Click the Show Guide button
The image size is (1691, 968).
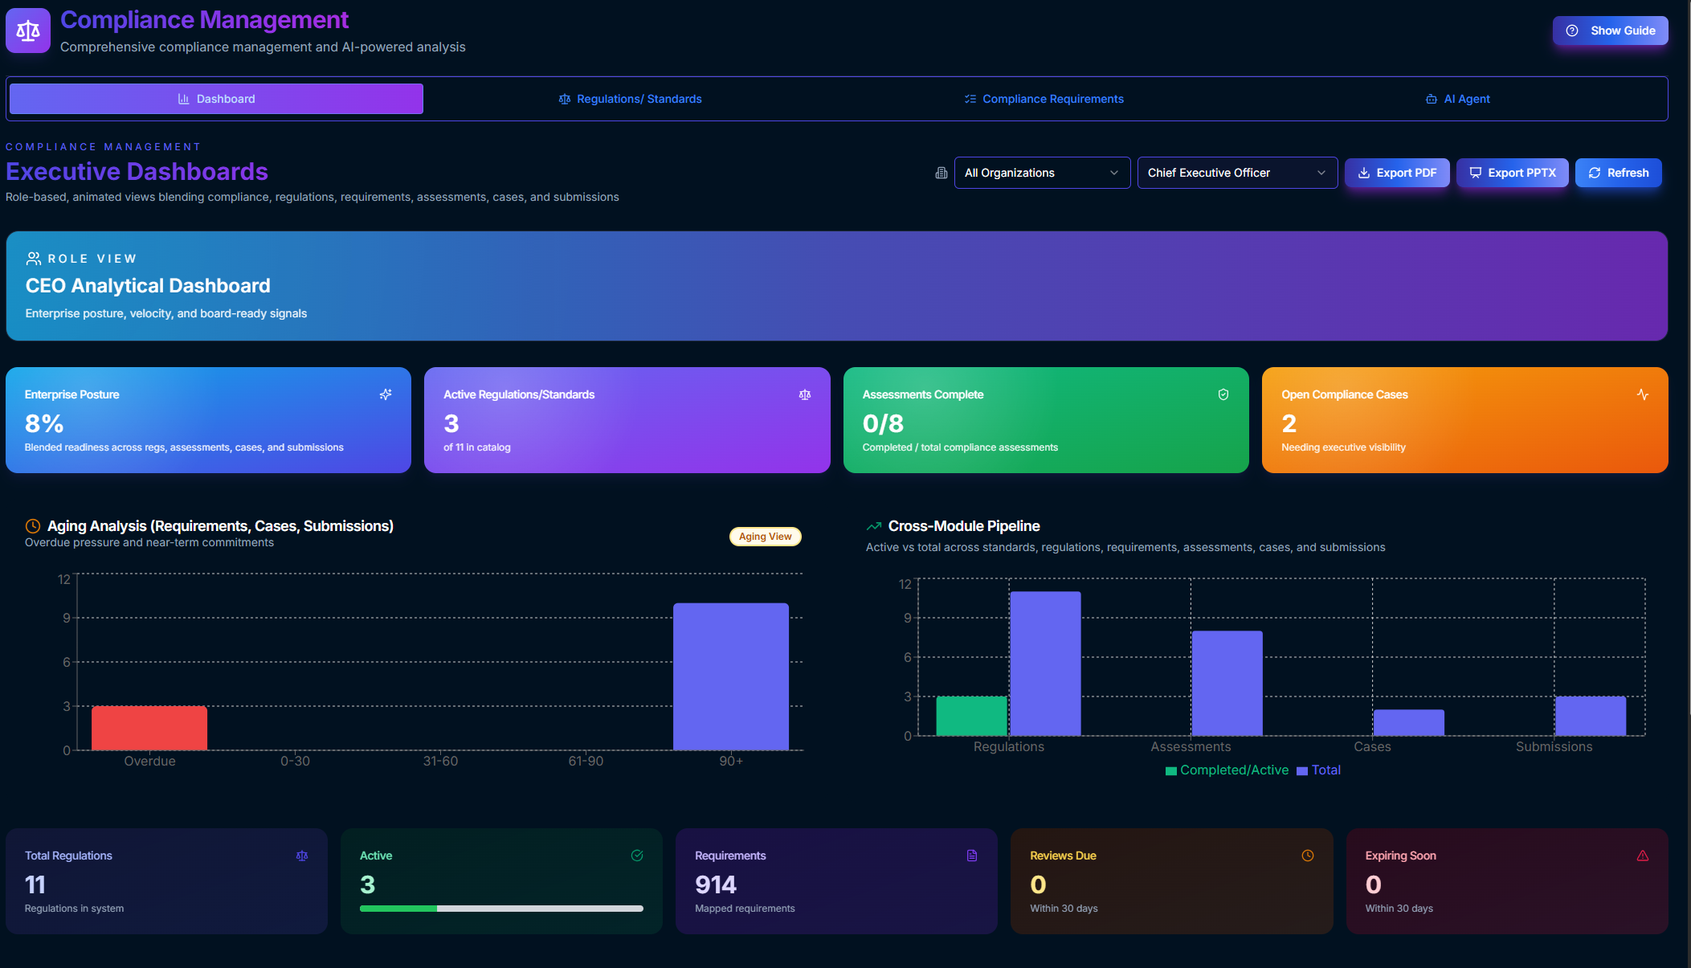[x=1610, y=31]
